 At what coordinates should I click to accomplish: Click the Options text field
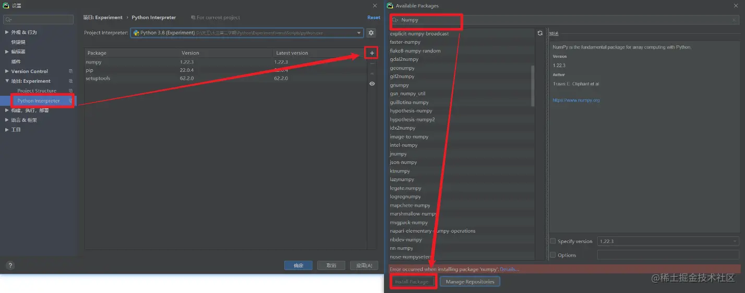click(668, 255)
